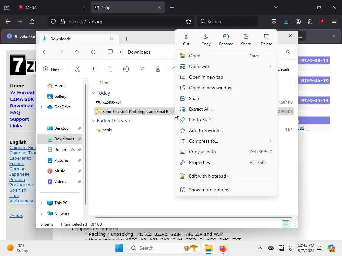Switch to MEGA browser tab
The width and height of the screenshot is (342, 256).
pos(52,7)
